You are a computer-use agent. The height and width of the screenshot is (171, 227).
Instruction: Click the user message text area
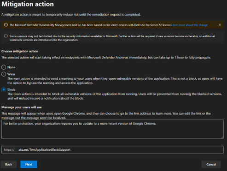click(112, 130)
